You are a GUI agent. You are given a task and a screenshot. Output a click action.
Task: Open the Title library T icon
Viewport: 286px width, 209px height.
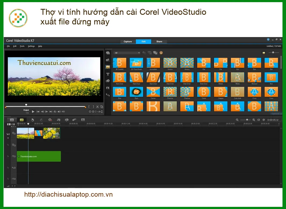[108, 74]
